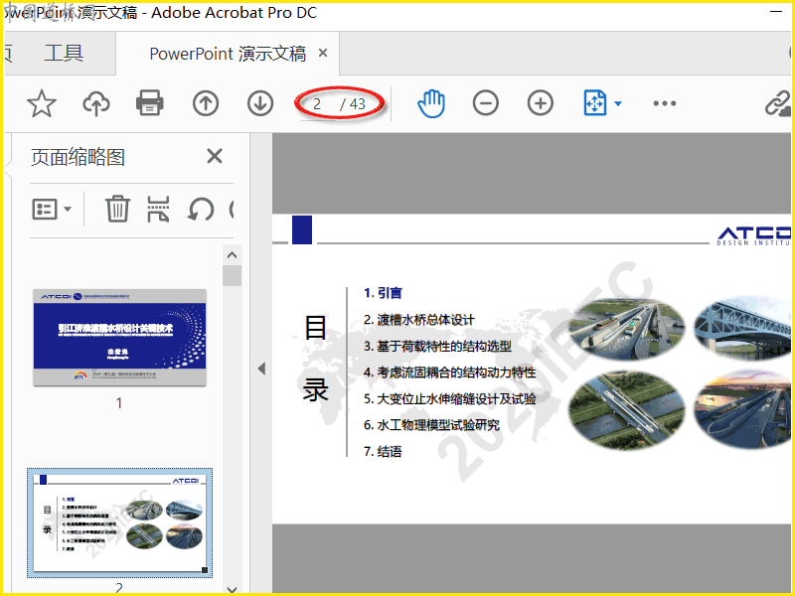Click '5. 大变位止水伸缩缝设计及试验' text
The image size is (795, 596).
pyautogui.click(x=450, y=399)
